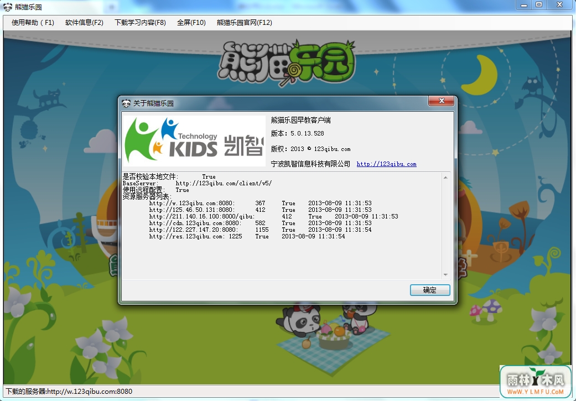Open 熊猫乐园官网(F12) menu item
The width and height of the screenshot is (576, 401).
pos(244,22)
